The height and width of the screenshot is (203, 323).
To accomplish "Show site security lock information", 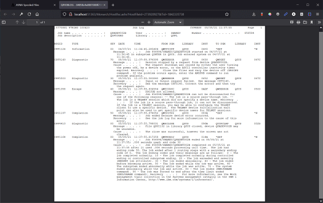I will point(71,14).
